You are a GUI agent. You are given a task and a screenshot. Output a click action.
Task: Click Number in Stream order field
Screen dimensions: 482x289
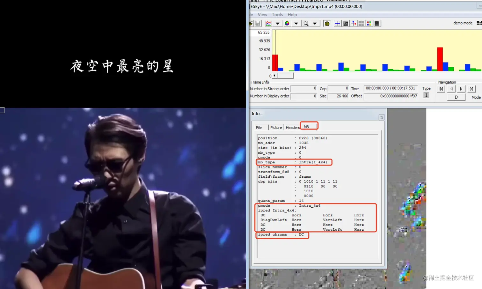click(x=304, y=88)
